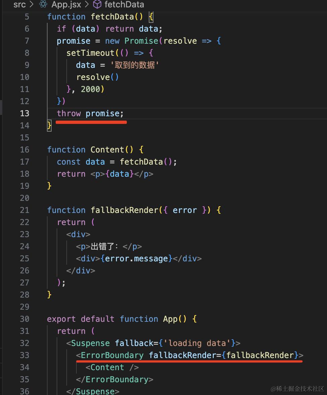Click line number 30 in gutter

[x=24, y=319]
